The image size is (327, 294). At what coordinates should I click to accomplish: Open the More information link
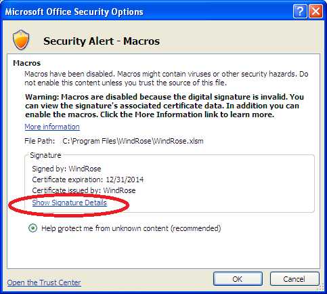[52, 127]
